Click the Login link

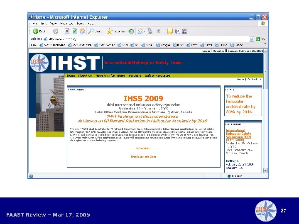click(206, 51)
